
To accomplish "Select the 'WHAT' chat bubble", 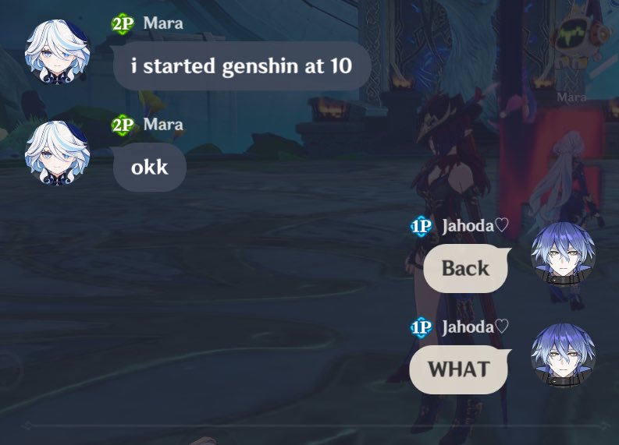I will pos(460,369).
